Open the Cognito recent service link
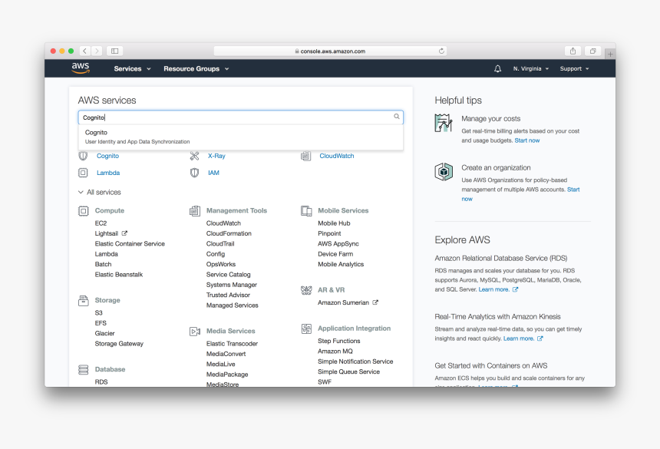 click(107, 156)
